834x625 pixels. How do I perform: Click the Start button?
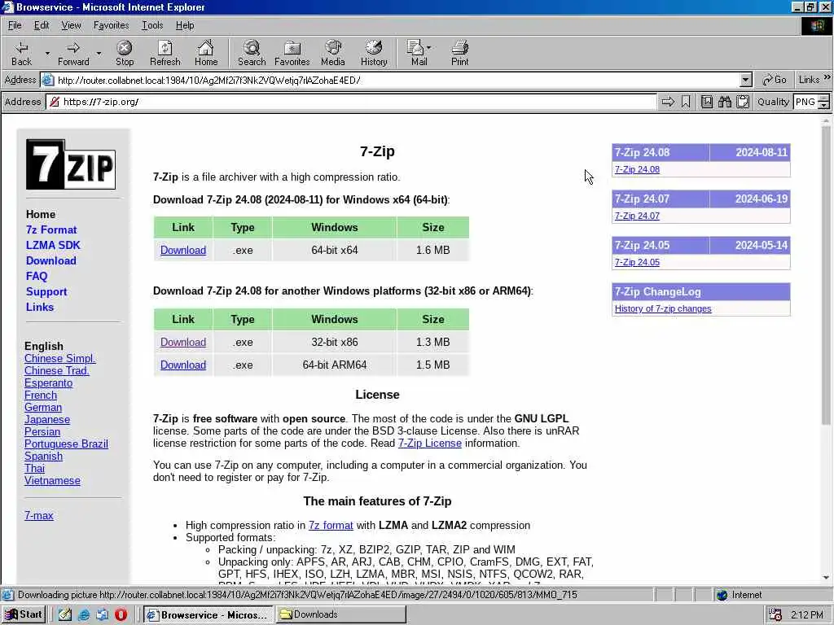pos(24,614)
